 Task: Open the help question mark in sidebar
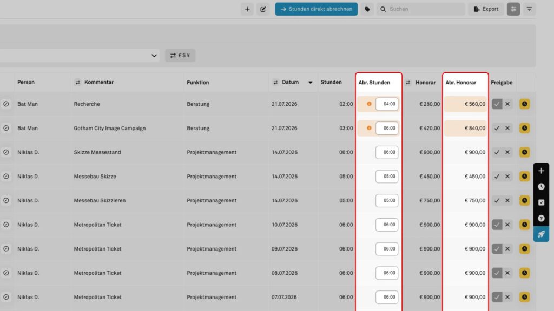click(541, 219)
